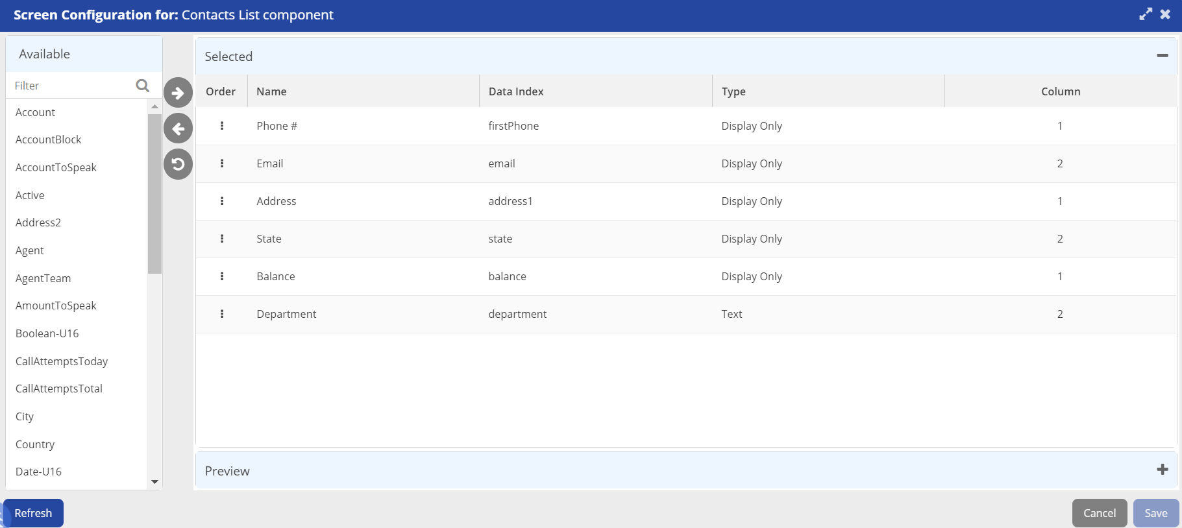Click the Save button
The image size is (1182, 528).
point(1156,513)
